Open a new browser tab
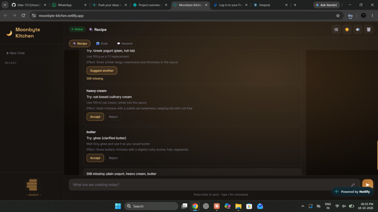378x212 pixels. coord(295,5)
